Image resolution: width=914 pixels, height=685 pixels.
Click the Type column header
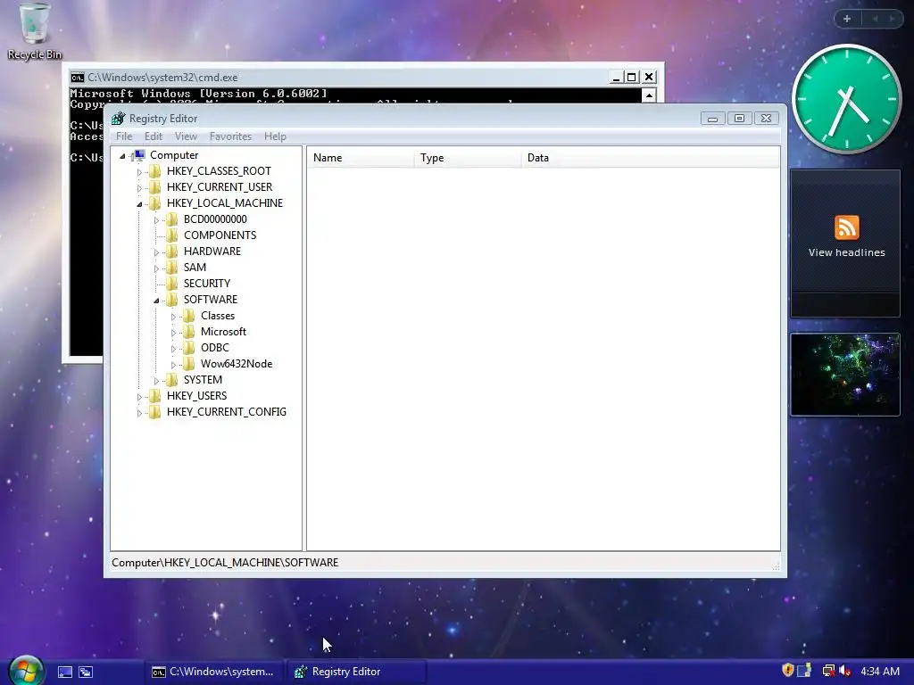pos(468,158)
